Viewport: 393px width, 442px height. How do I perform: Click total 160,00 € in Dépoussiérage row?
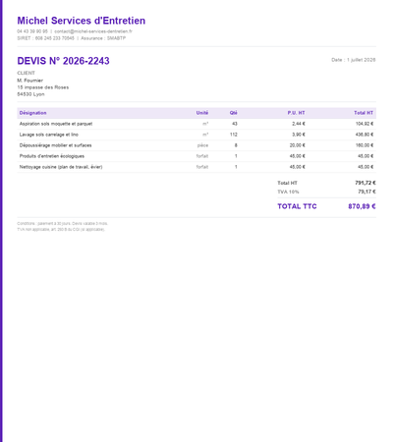point(365,145)
